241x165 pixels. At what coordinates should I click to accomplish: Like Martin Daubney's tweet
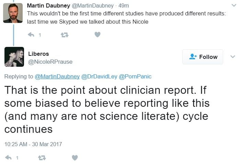97,35
